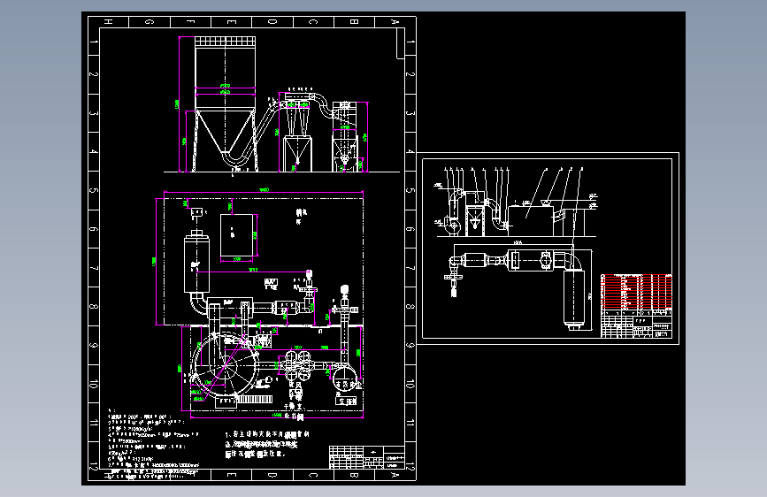Click the cyclone separator in the elevation view

pyautogui.click(x=297, y=132)
